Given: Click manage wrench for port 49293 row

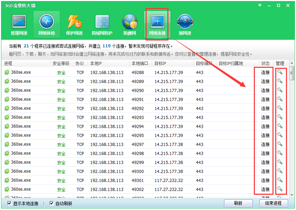Looking at the screenshot, I should point(280,117).
